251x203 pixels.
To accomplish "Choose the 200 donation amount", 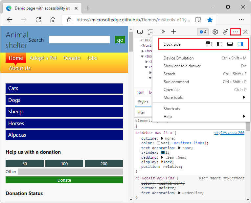I will (x=104, y=164).
